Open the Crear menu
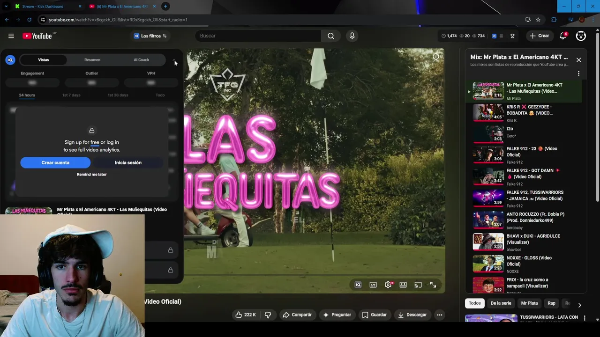 [539, 36]
